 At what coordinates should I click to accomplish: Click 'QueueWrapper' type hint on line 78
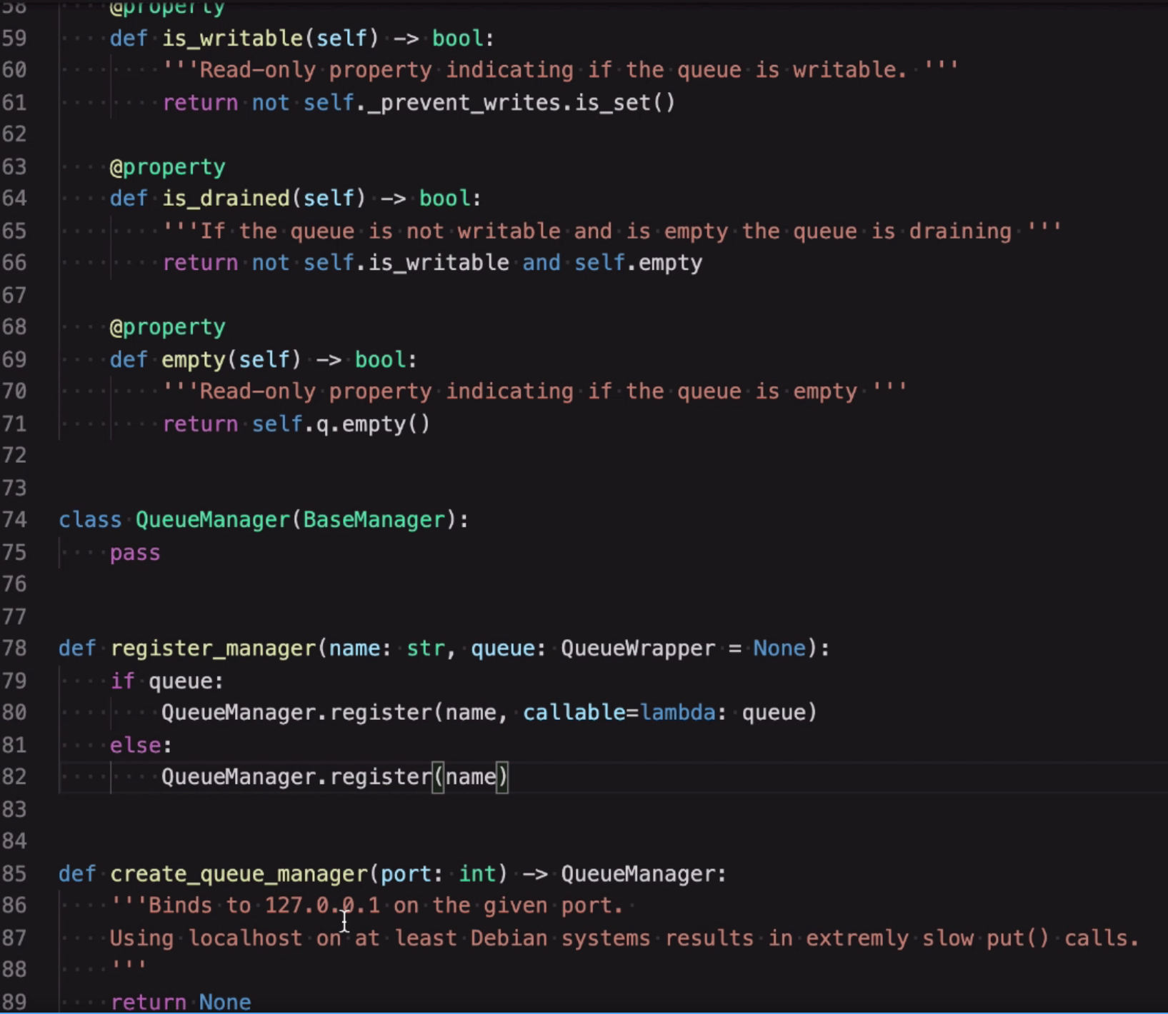pyautogui.click(x=638, y=648)
